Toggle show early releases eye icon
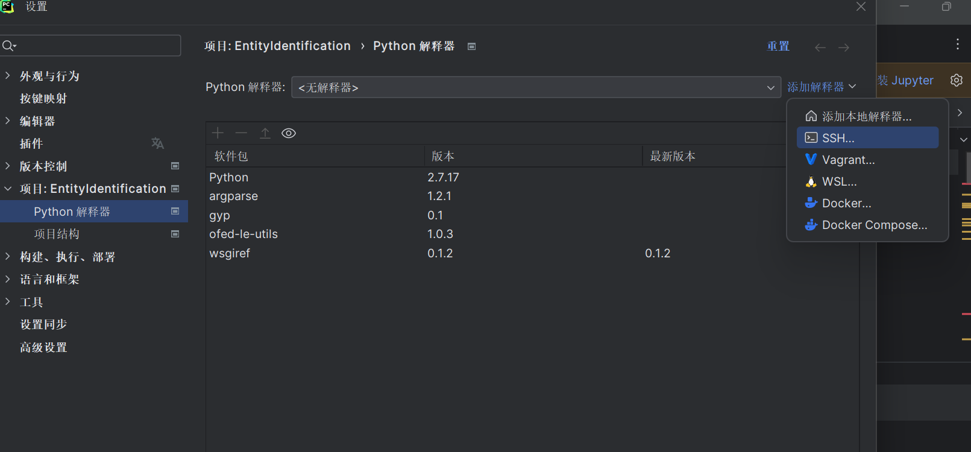 pyautogui.click(x=289, y=133)
